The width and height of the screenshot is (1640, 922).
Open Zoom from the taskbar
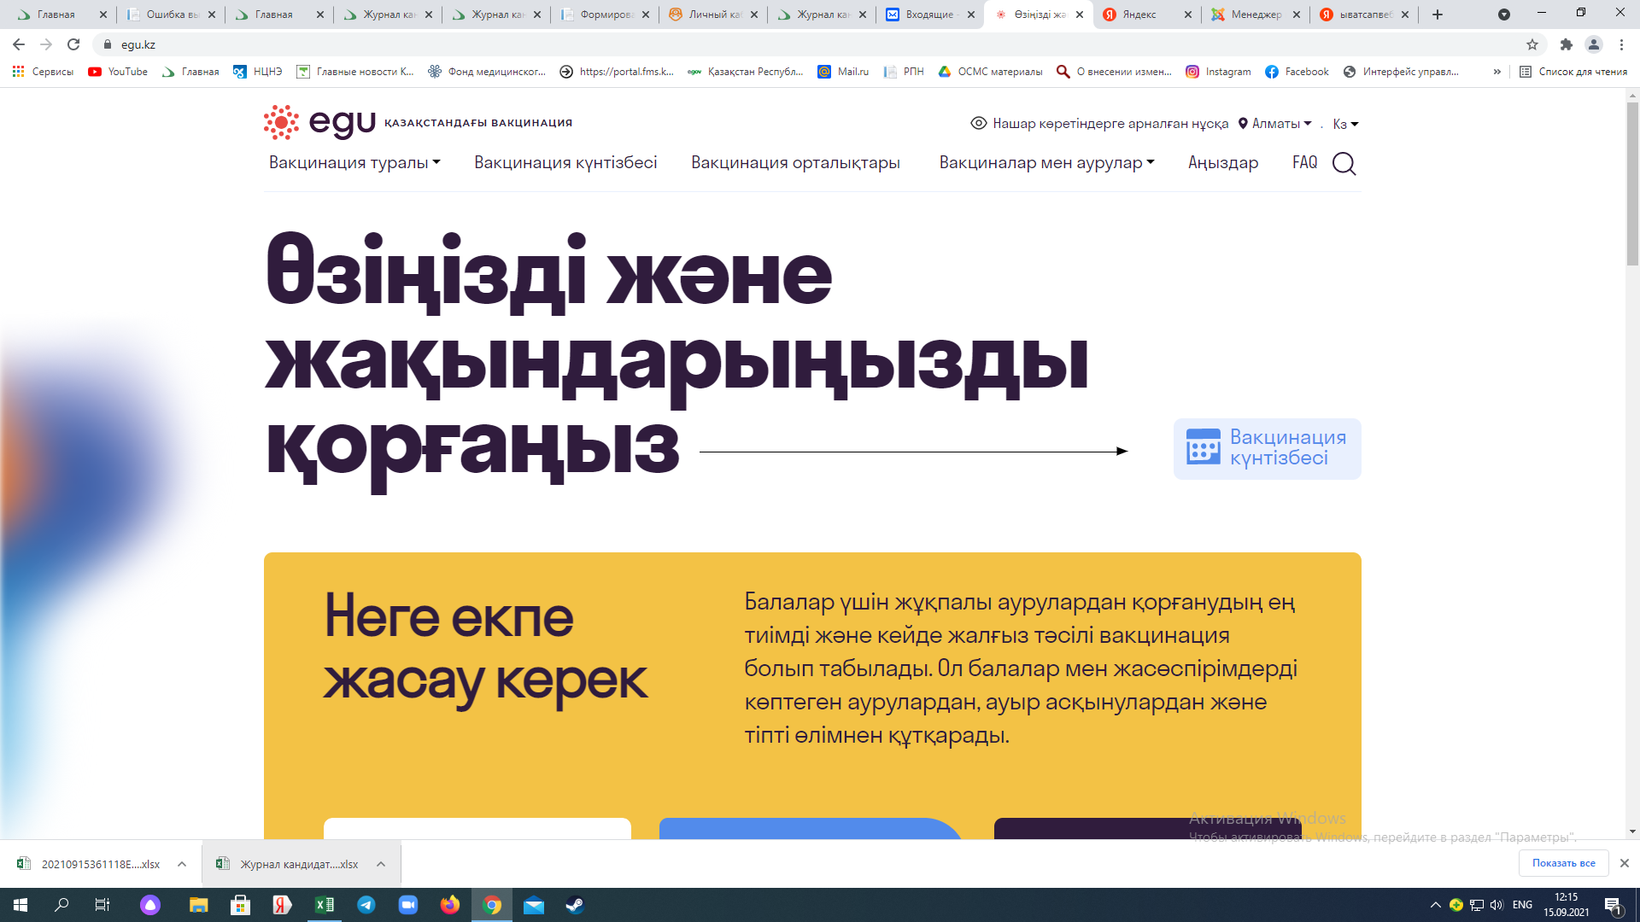click(x=408, y=905)
